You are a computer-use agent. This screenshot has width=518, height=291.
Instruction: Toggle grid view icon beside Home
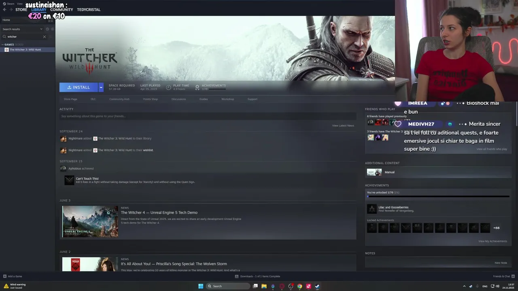tap(51, 20)
